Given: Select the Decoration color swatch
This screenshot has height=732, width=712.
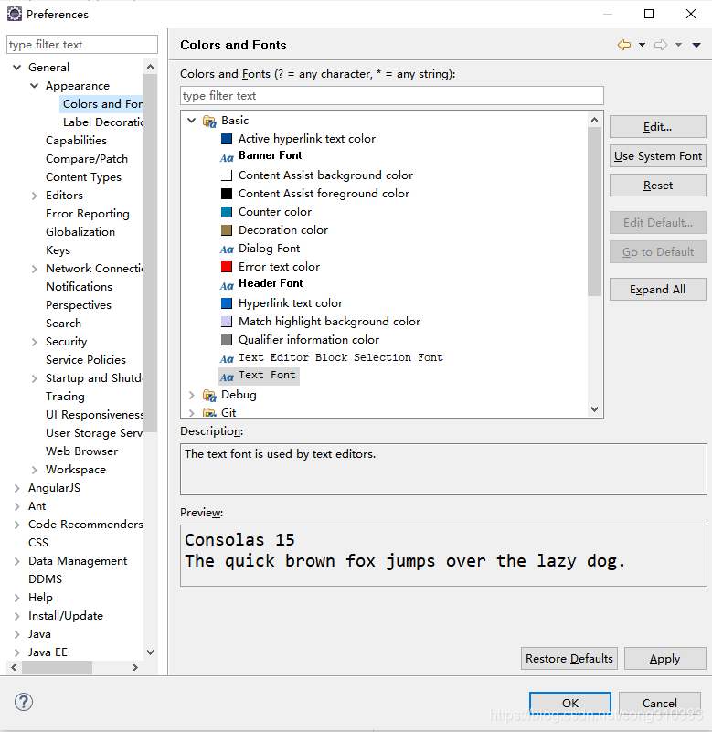Looking at the screenshot, I should [x=227, y=229].
